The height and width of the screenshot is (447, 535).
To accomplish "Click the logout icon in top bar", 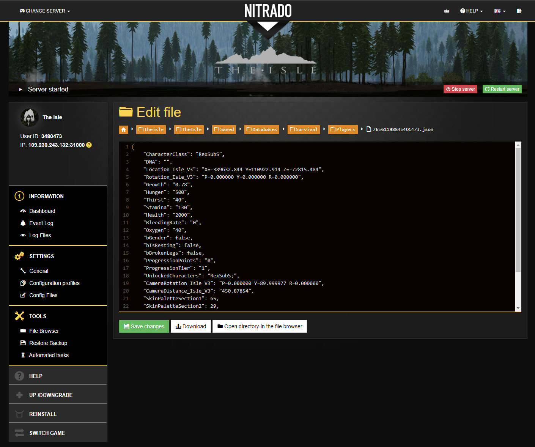I will click(x=519, y=11).
